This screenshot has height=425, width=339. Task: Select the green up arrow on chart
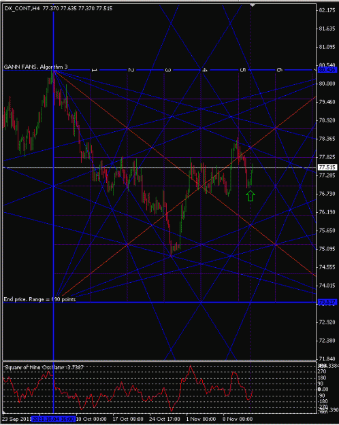[251, 196]
